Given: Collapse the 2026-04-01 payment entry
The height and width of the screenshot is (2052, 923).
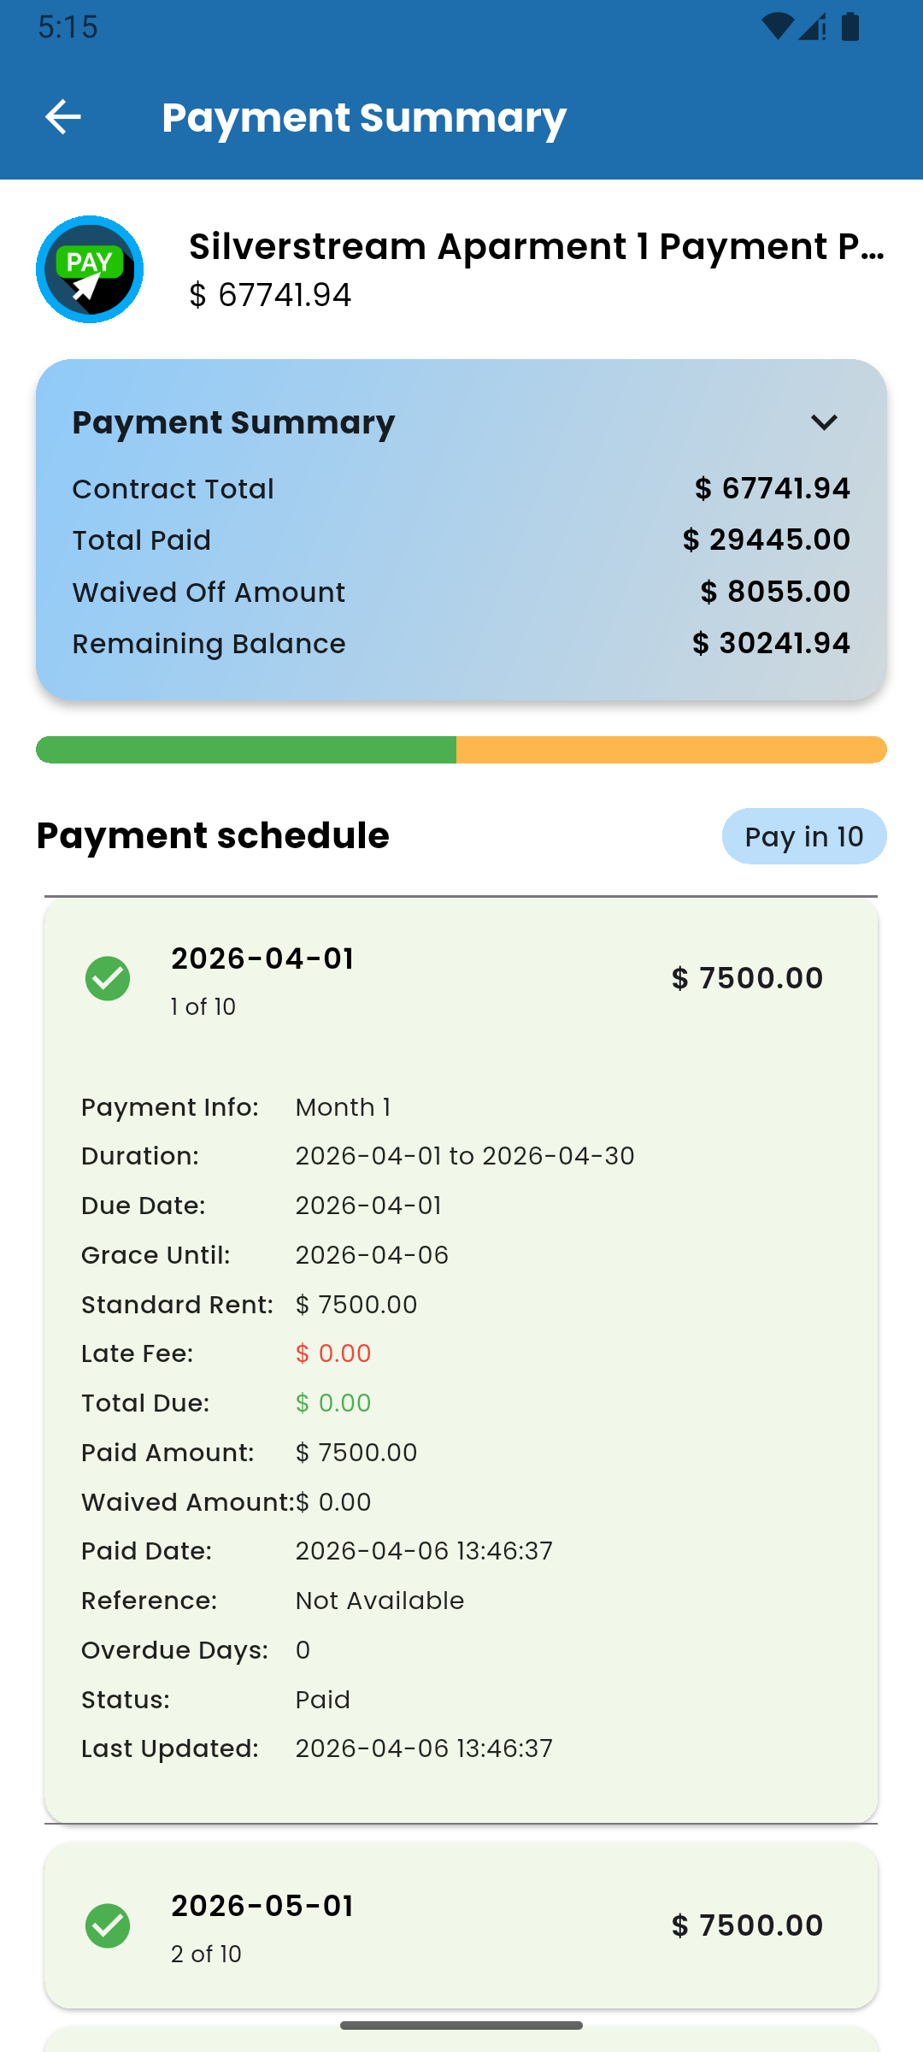Looking at the screenshot, I should click(x=461, y=979).
